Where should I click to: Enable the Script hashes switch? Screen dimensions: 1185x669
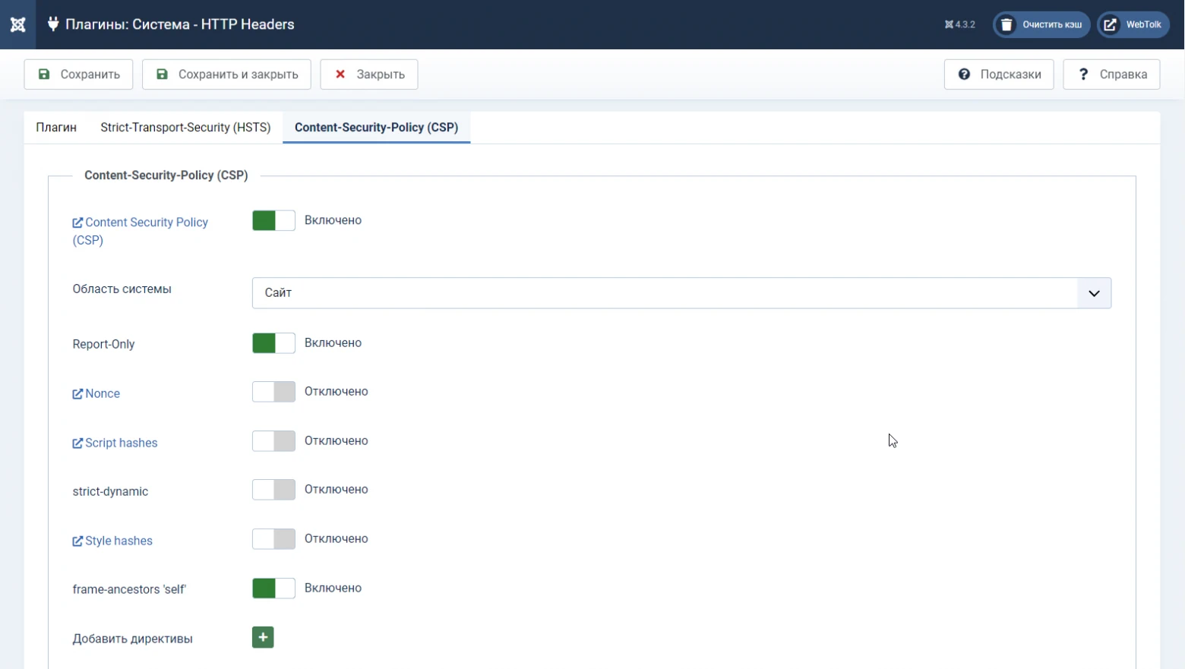click(x=273, y=441)
